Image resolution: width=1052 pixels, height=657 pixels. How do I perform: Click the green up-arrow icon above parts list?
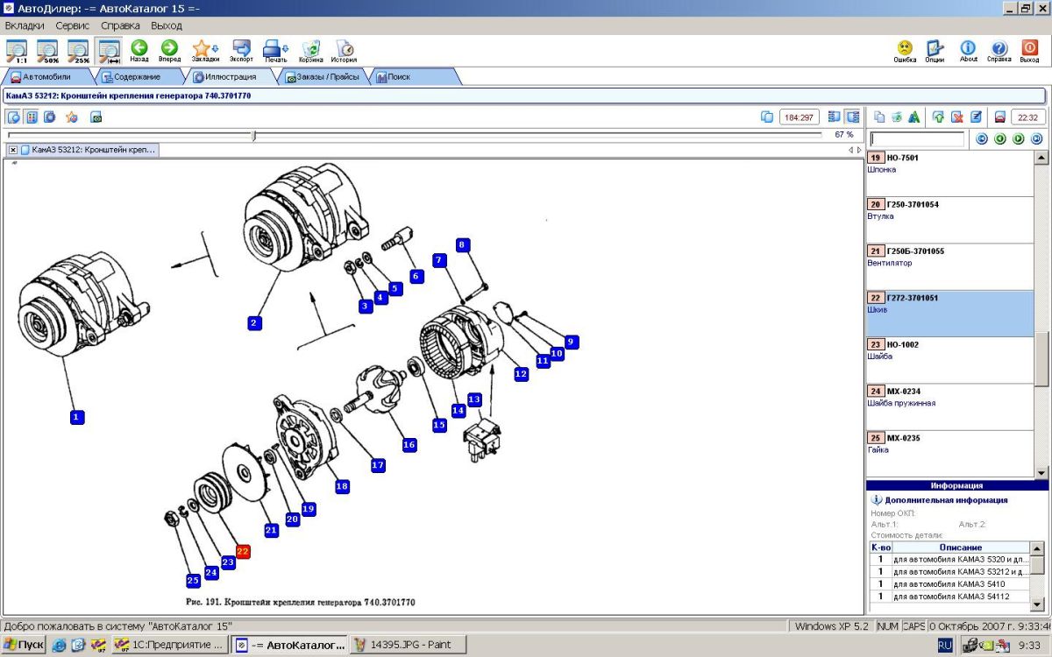(938, 117)
